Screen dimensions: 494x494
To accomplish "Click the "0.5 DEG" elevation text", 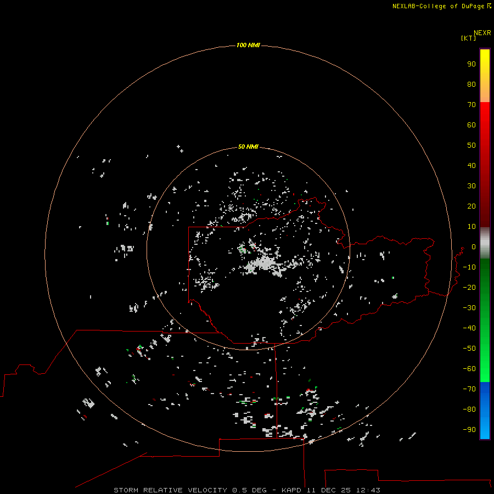I will pyautogui.click(x=250, y=490).
